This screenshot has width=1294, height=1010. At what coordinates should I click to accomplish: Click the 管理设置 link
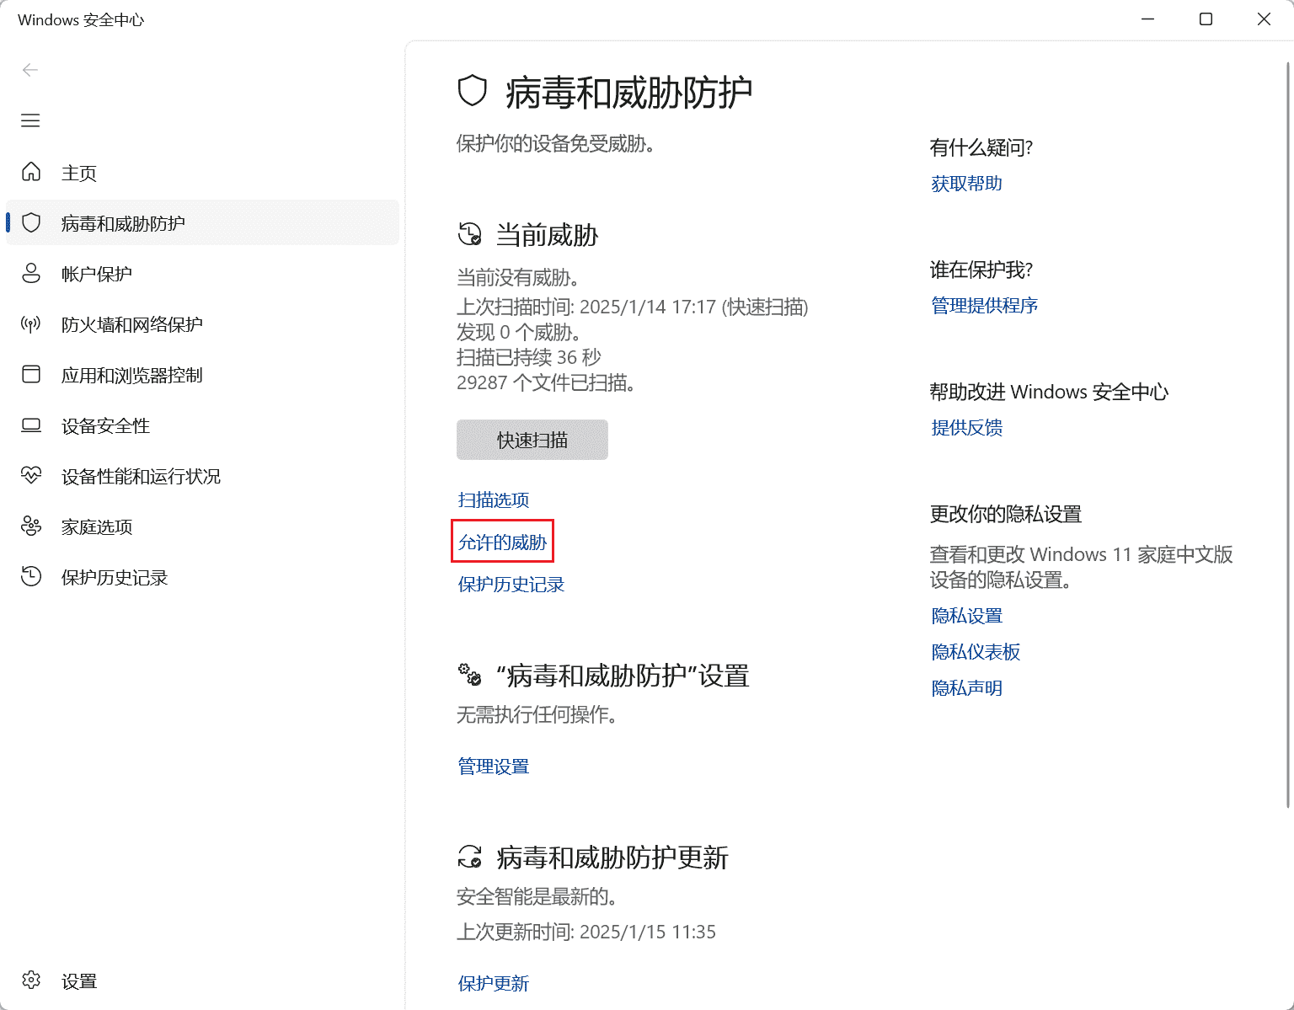click(494, 767)
